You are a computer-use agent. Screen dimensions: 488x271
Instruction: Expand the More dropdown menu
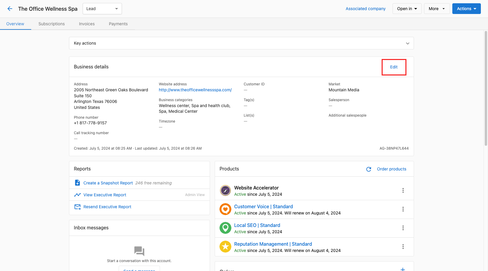click(x=437, y=9)
